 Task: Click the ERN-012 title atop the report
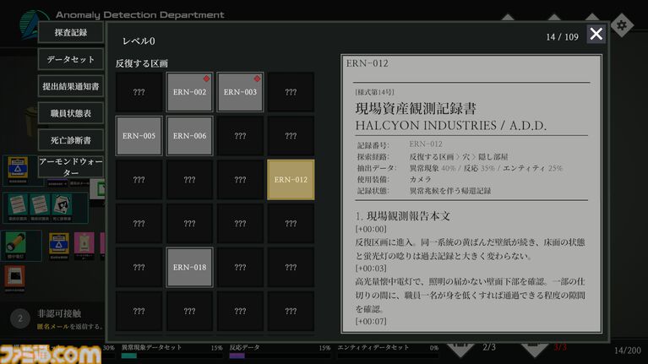367,63
